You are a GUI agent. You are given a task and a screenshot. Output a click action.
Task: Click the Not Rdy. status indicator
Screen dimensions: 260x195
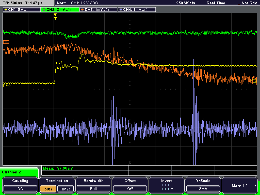(249, 3)
